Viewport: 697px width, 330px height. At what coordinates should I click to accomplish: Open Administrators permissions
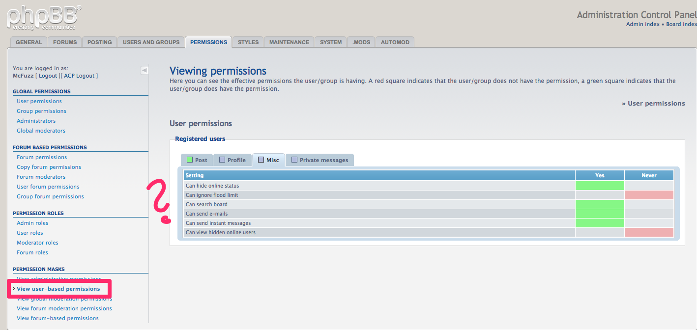(36, 121)
